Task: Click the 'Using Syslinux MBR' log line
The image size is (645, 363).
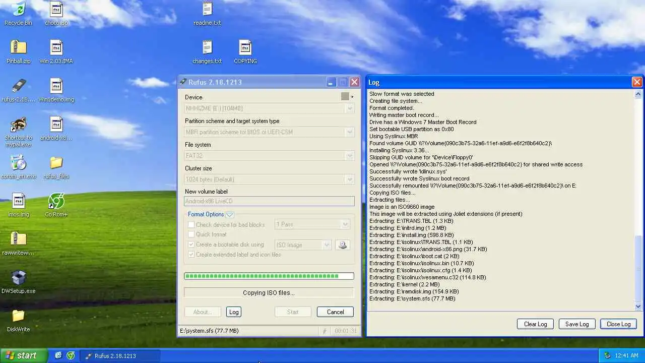Action: [x=394, y=136]
